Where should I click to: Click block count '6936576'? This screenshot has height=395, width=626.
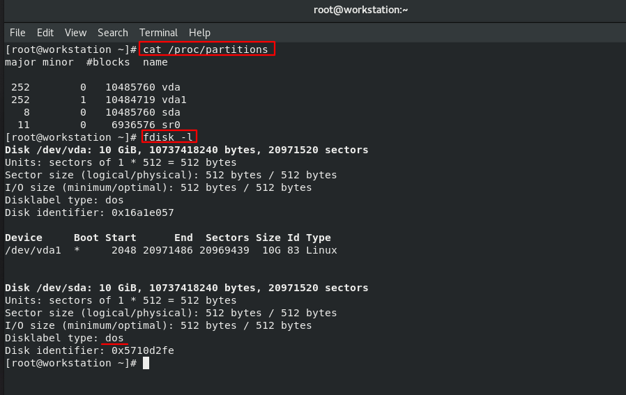click(133, 125)
